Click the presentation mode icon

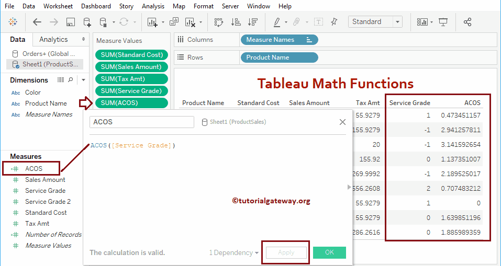[x=443, y=22]
